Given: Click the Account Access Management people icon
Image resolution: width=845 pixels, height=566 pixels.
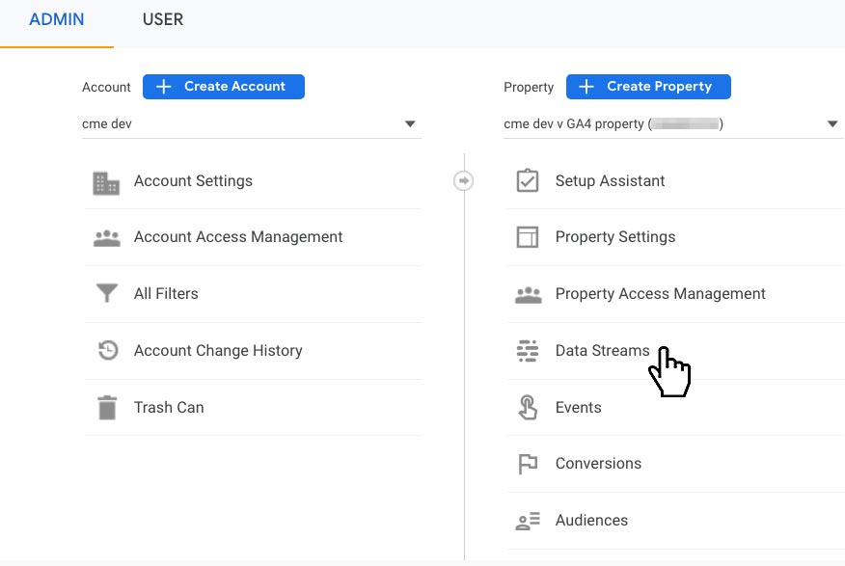Looking at the screenshot, I should tap(107, 238).
